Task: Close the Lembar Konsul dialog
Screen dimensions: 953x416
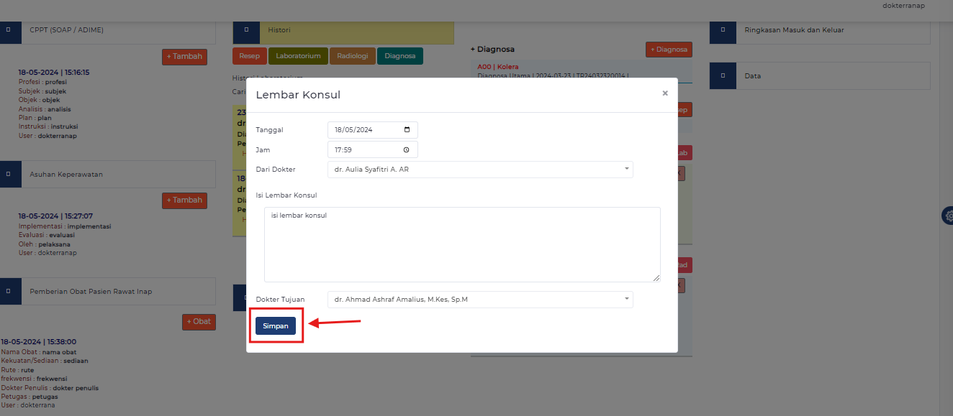Action: click(x=664, y=93)
